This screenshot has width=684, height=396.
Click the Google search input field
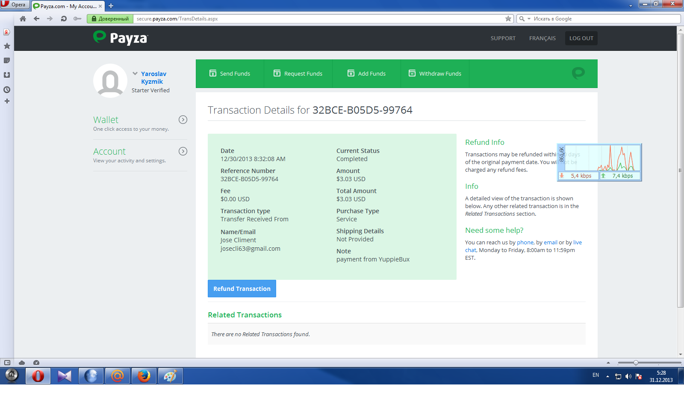603,19
